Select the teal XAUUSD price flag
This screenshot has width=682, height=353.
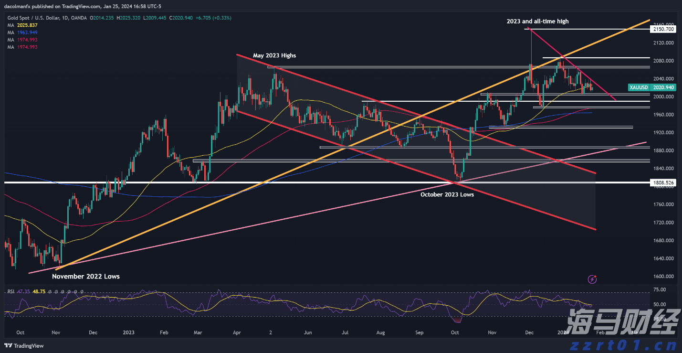pos(639,87)
